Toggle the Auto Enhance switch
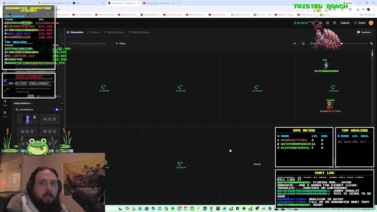This screenshot has width=377, height=212. click(39, 96)
